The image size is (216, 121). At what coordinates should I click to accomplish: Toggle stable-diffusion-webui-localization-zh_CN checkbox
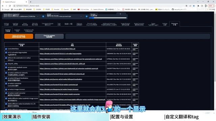(x=6, y=104)
